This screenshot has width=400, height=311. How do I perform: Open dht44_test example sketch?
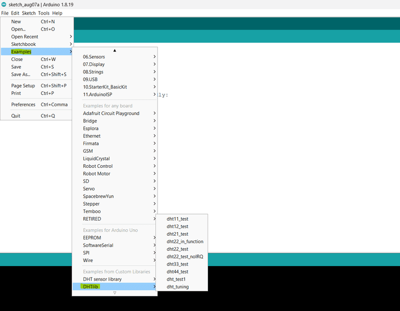pyautogui.click(x=181, y=272)
